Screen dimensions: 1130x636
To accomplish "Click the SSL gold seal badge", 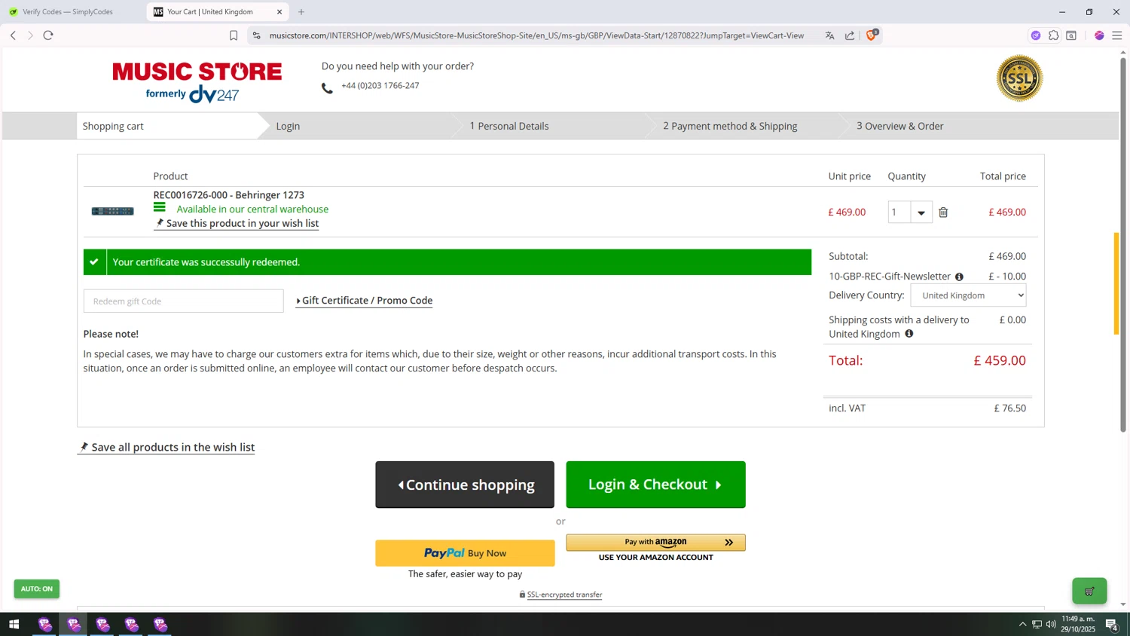I will click(1019, 78).
